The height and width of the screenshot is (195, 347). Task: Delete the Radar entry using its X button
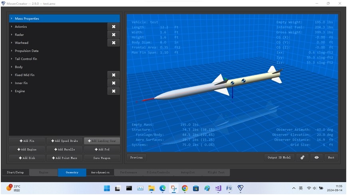(x=113, y=35)
